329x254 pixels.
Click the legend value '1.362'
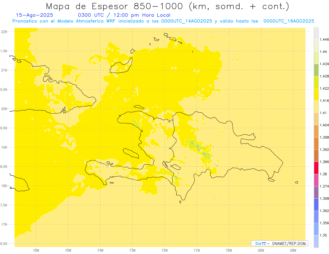click(x=324, y=211)
